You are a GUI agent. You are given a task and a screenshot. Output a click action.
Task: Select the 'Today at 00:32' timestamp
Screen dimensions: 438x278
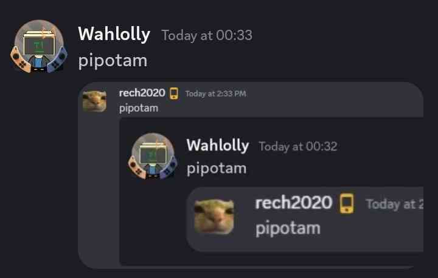298,147
